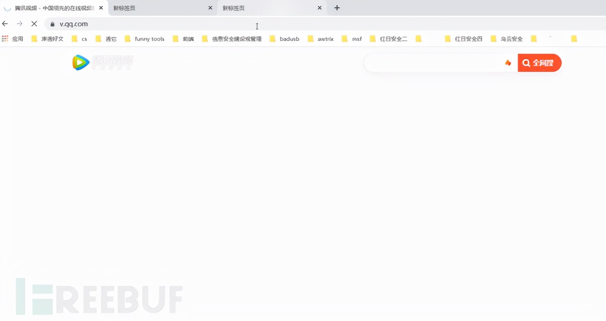
Task: Click the flame hot-search icon in search bar
Action: pos(508,62)
